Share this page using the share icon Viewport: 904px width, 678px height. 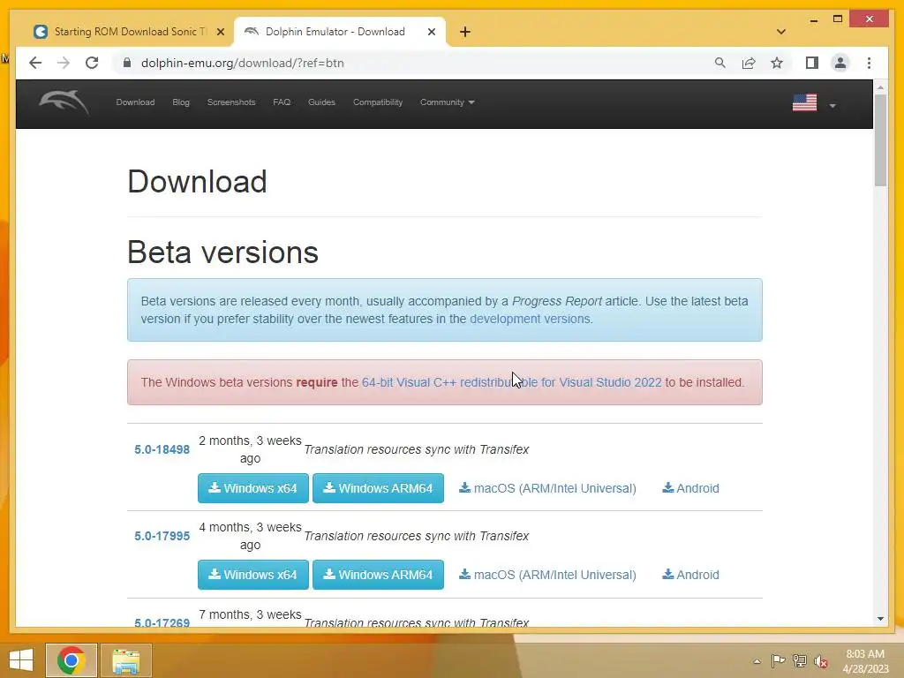click(749, 63)
